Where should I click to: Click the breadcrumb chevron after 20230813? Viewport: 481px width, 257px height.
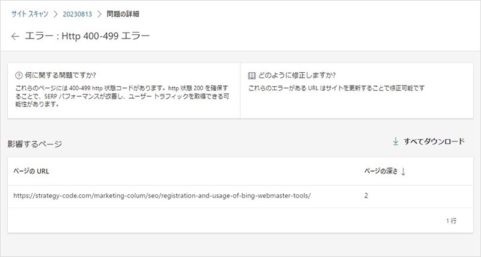(x=100, y=13)
